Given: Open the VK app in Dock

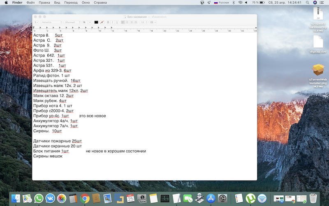Looking at the screenshot, I should pyautogui.click(x=50, y=199).
